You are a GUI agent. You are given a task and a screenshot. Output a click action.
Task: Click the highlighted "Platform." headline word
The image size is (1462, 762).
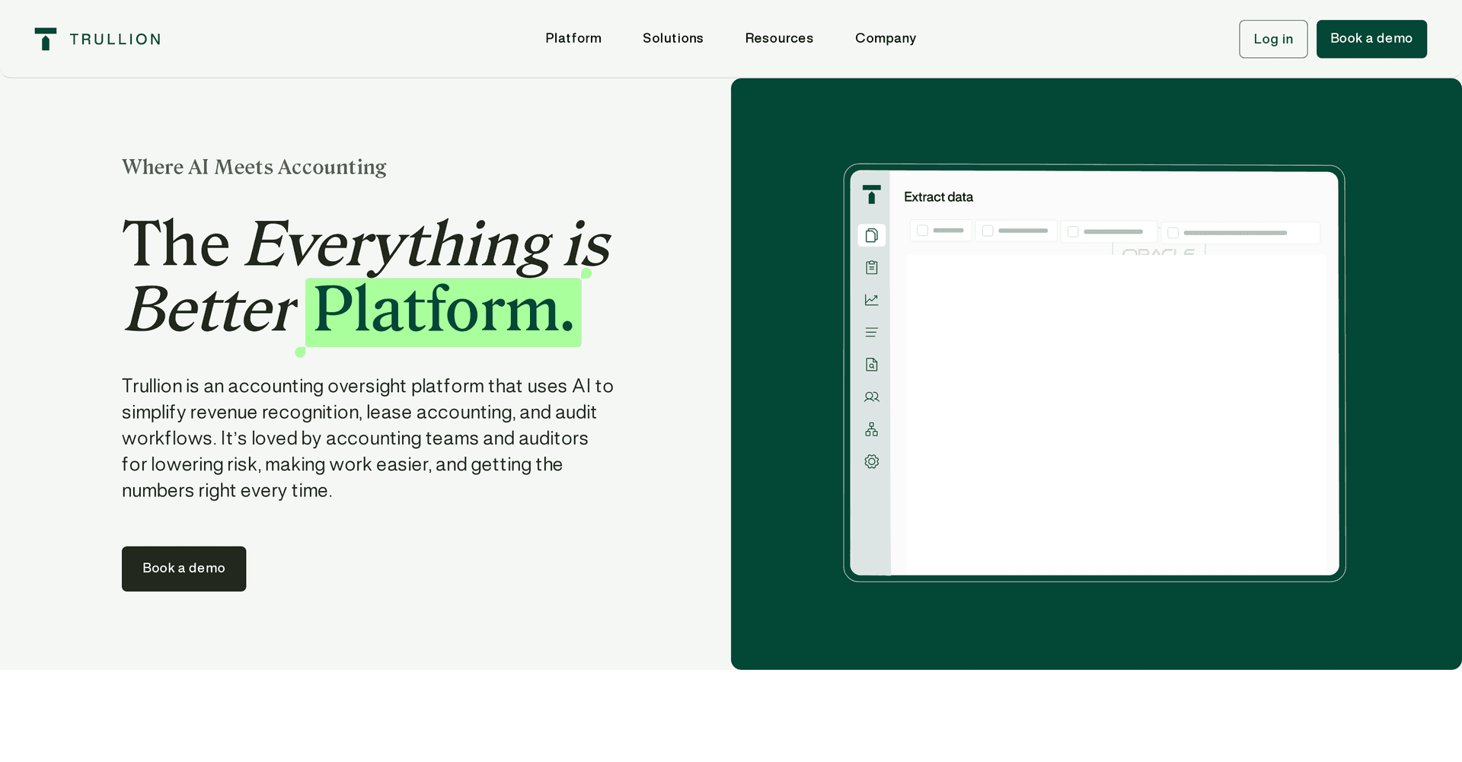(443, 312)
